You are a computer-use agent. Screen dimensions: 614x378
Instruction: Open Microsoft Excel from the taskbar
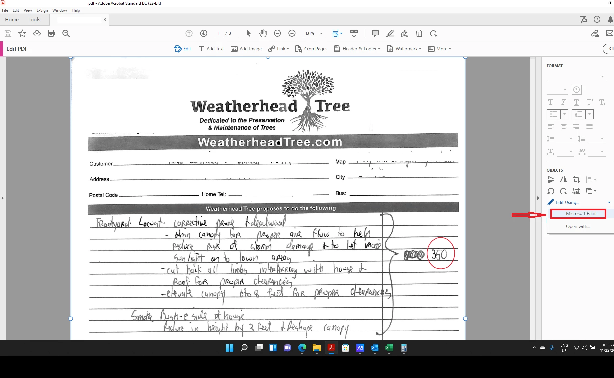[389, 348]
